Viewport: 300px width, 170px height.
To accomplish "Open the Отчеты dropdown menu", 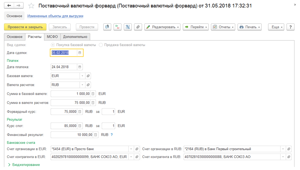I will (x=223, y=27).
